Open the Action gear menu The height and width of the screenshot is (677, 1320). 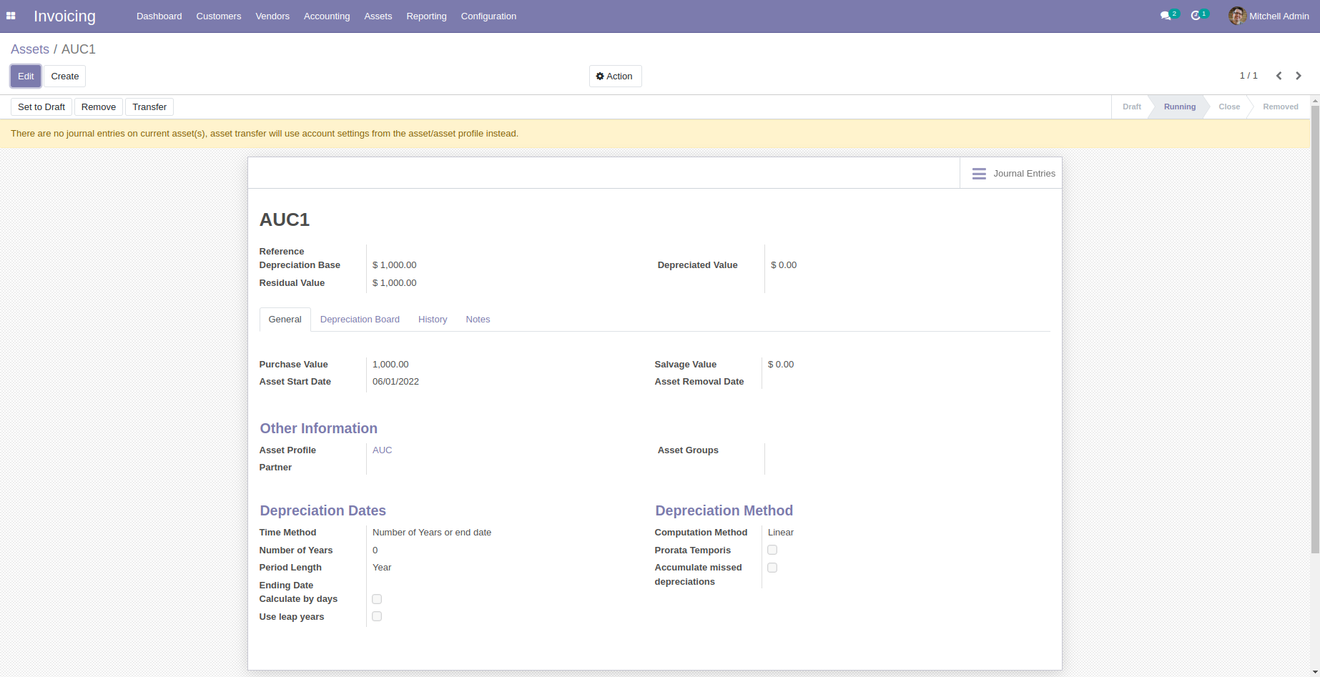click(x=614, y=76)
